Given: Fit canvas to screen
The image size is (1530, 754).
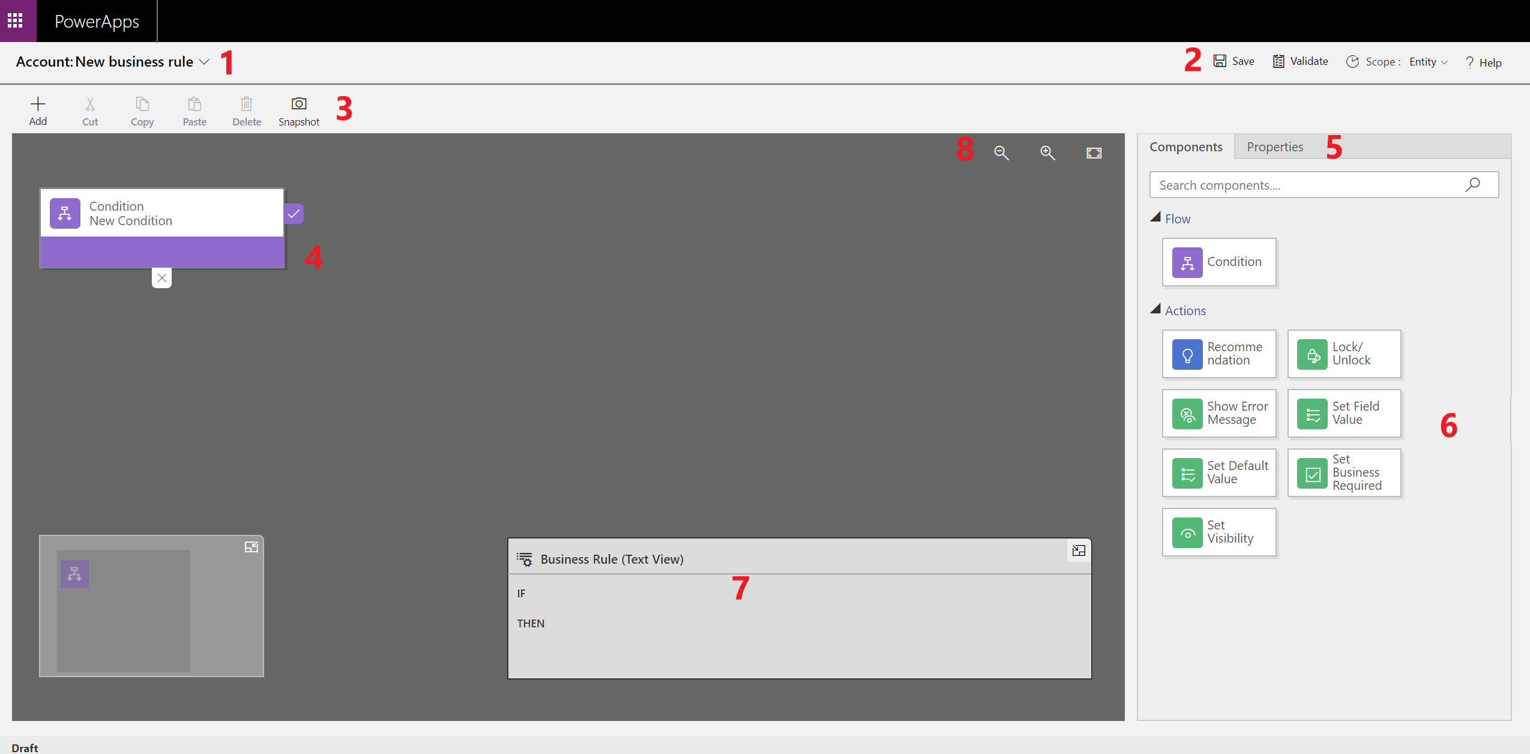Looking at the screenshot, I should [x=1094, y=153].
